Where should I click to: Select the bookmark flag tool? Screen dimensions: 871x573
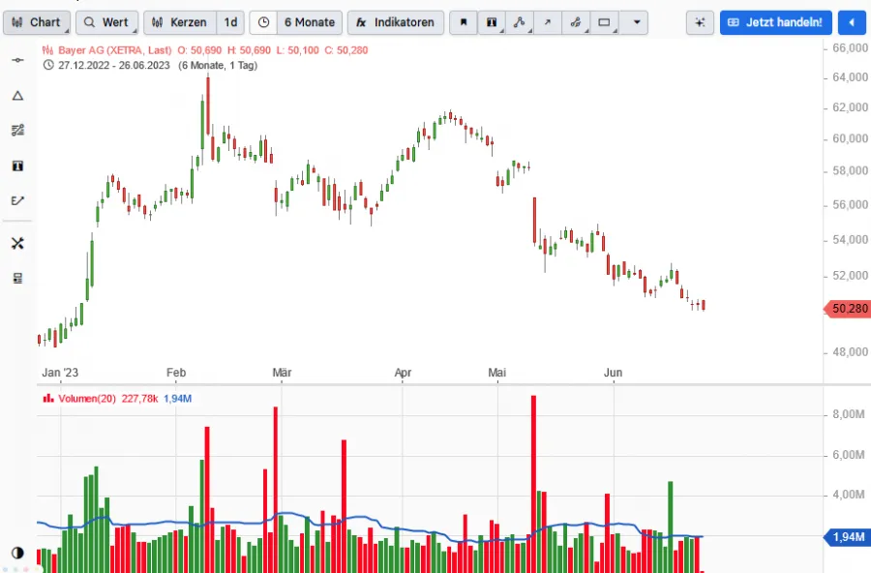click(463, 22)
